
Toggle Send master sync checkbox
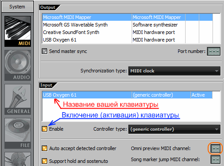(x=45, y=51)
